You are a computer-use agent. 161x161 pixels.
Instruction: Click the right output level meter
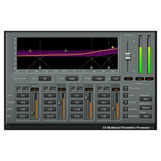pos(149,56)
